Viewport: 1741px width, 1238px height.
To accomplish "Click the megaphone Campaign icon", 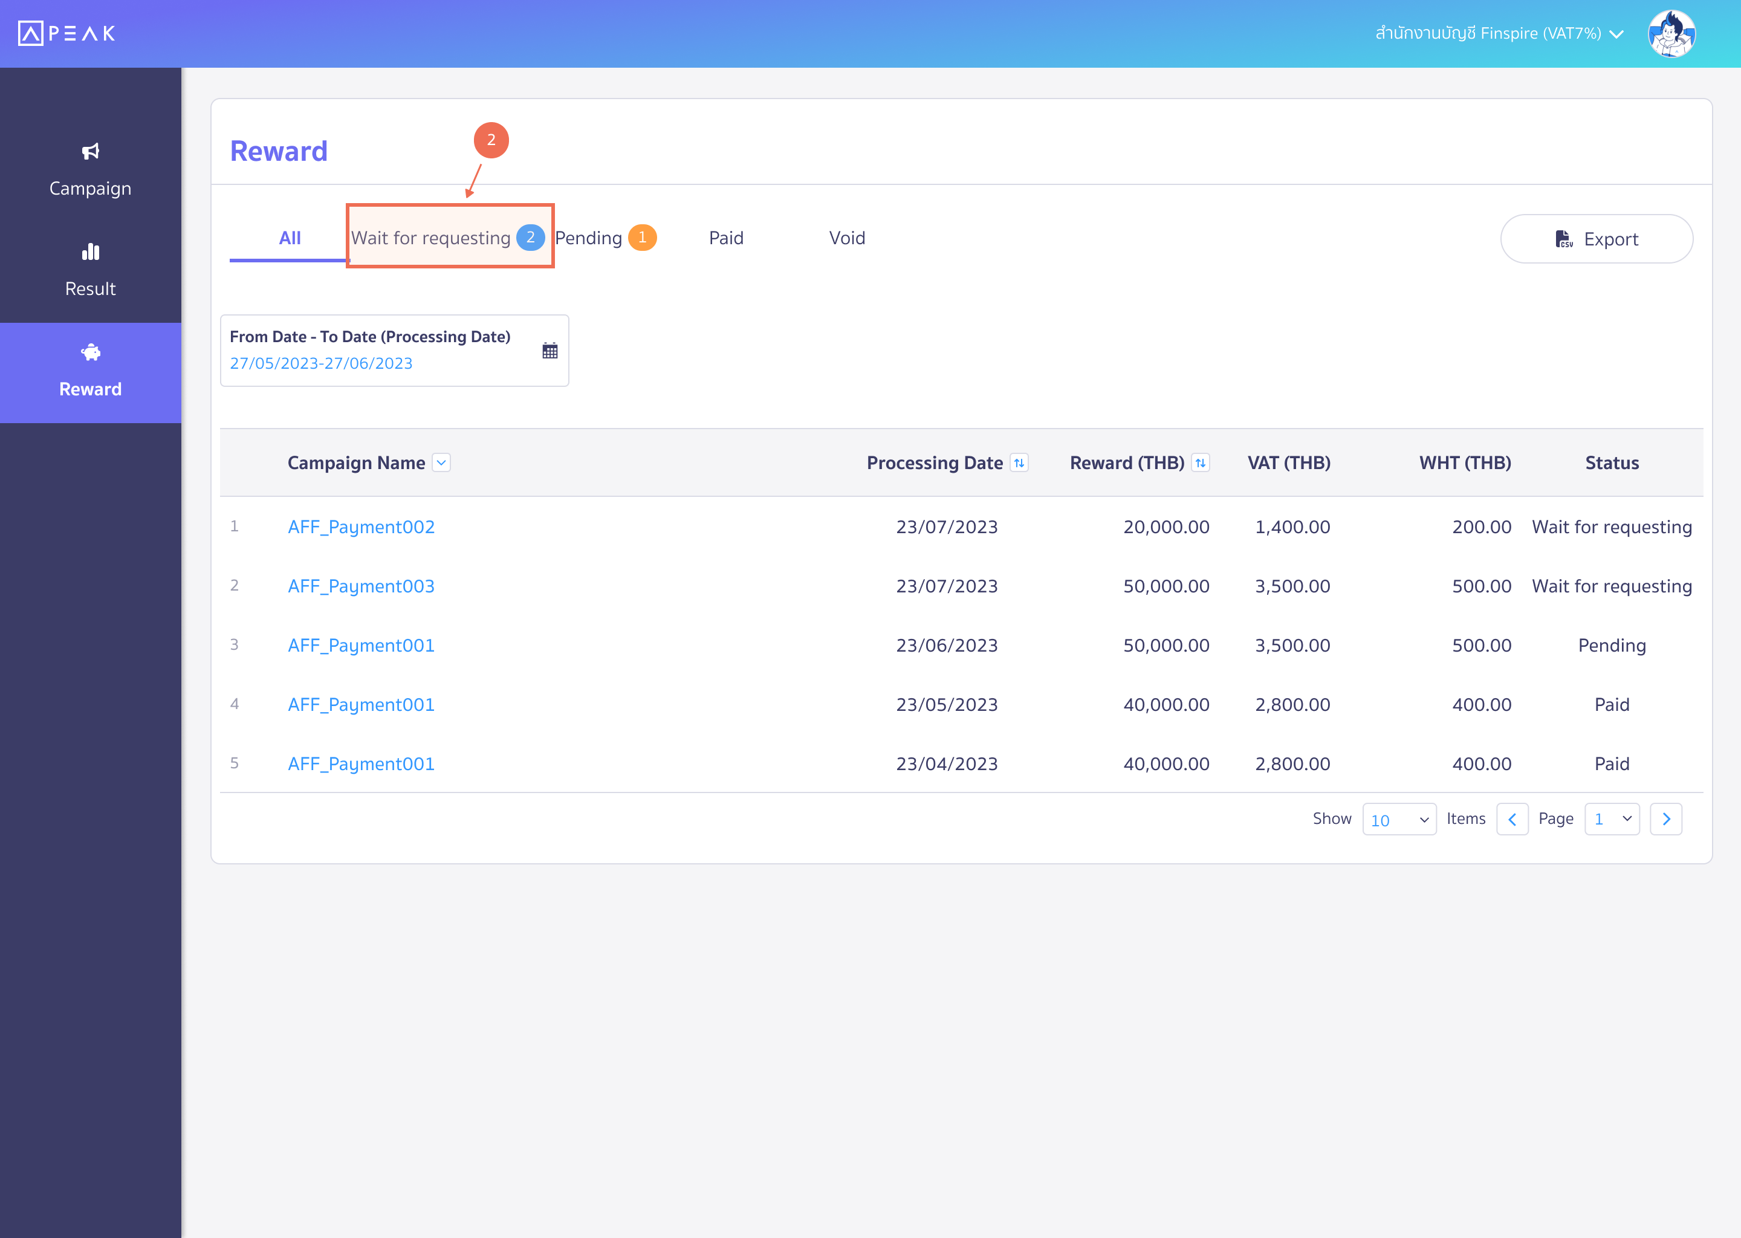I will [89, 150].
